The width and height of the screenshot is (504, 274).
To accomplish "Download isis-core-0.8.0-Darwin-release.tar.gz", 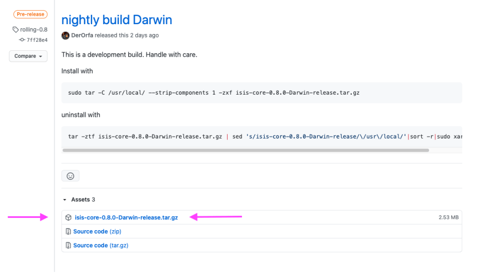I will point(126,217).
